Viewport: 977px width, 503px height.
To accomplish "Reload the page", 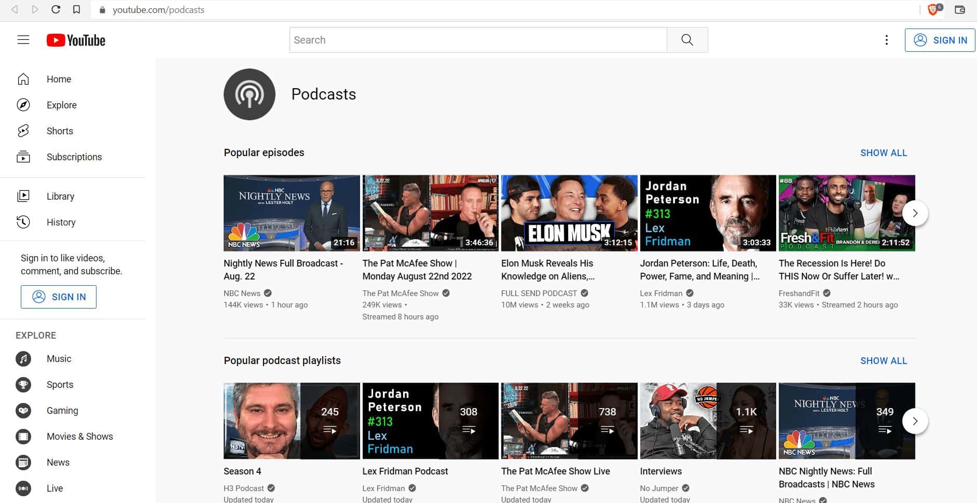I will click(56, 9).
